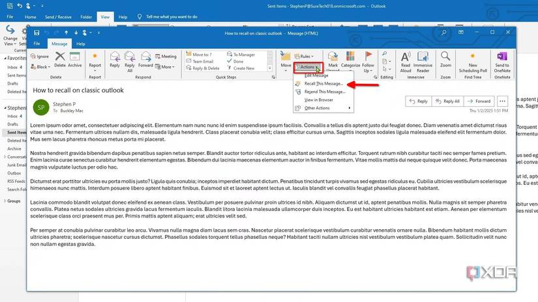Open Send / Receive tab in main window
The height and width of the screenshot is (302, 538).
point(58,17)
